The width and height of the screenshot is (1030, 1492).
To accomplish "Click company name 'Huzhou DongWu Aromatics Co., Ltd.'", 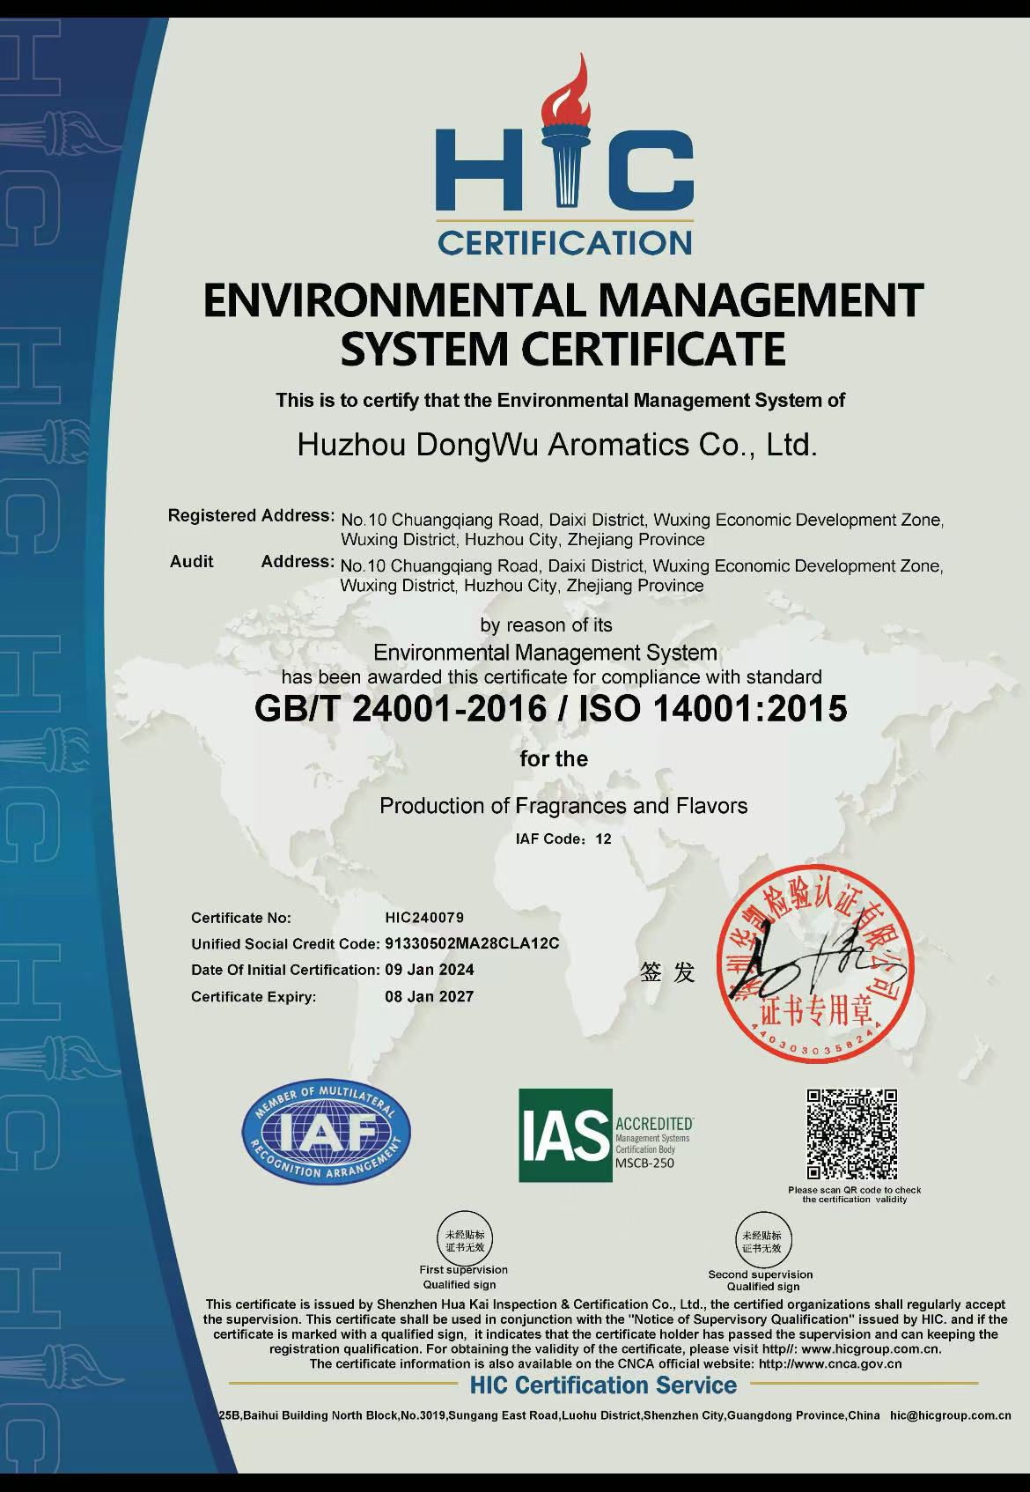I will 558,444.
